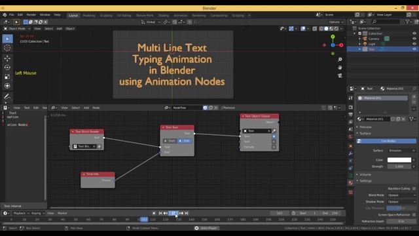Click the emission Color swatch

tap(399, 160)
